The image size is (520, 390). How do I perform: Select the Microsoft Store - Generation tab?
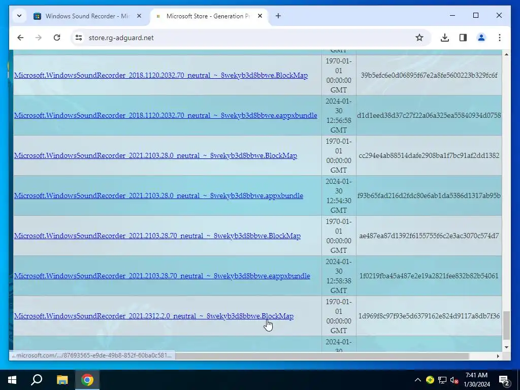coord(208,16)
